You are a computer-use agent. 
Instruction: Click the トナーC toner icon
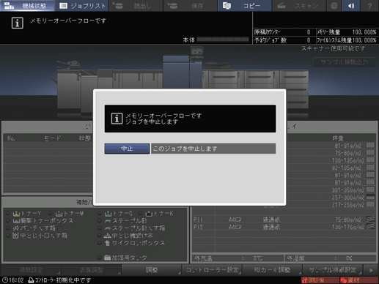point(108,214)
